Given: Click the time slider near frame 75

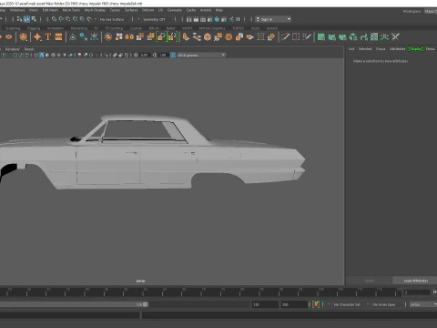Looking at the screenshot, I should (223, 292).
